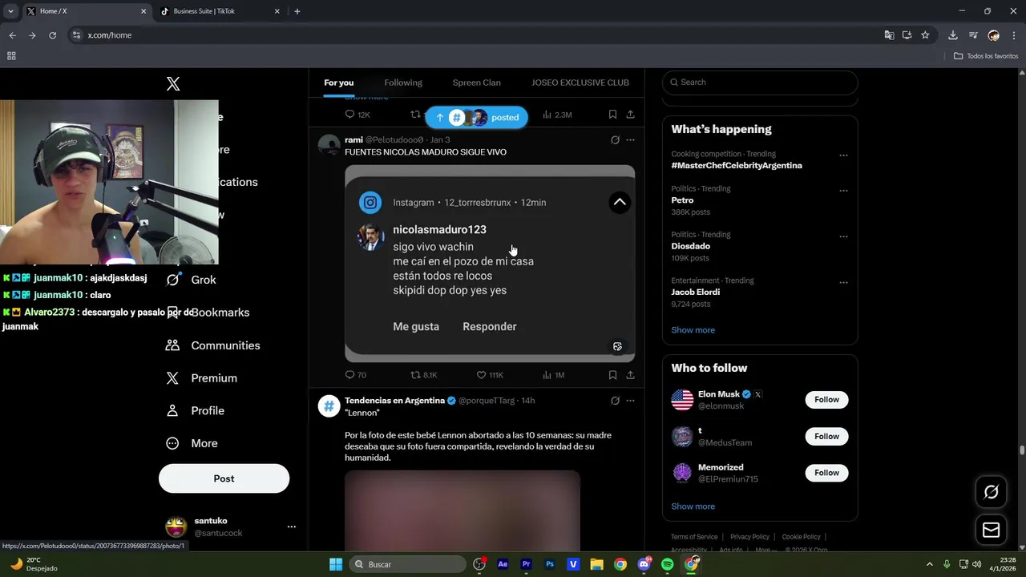Open Premium in the sidebar
The height and width of the screenshot is (577, 1026).
202,378
